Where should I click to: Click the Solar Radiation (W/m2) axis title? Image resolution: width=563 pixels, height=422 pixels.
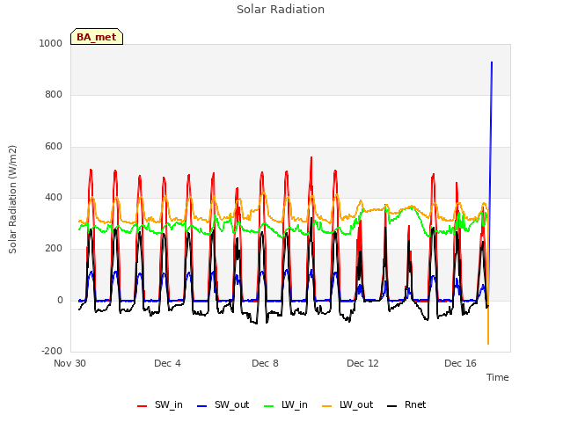tap(12, 200)
